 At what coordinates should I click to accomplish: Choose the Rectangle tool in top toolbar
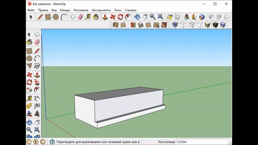pyautogui.click(x=48, y=17)
